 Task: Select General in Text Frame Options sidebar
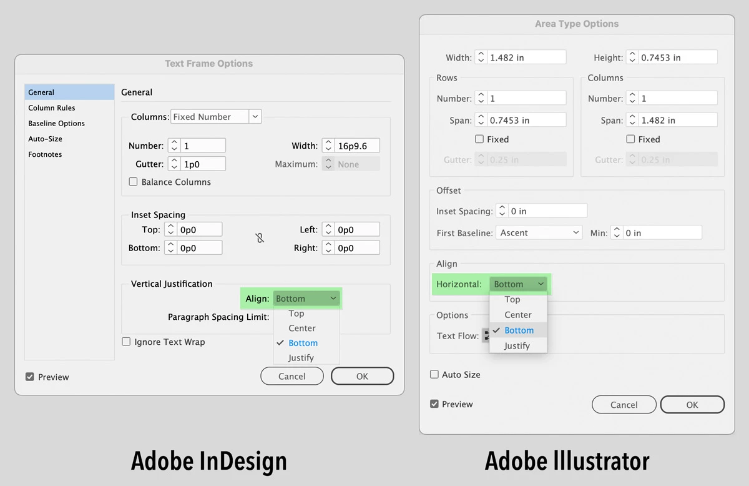(x=69, y=92)
